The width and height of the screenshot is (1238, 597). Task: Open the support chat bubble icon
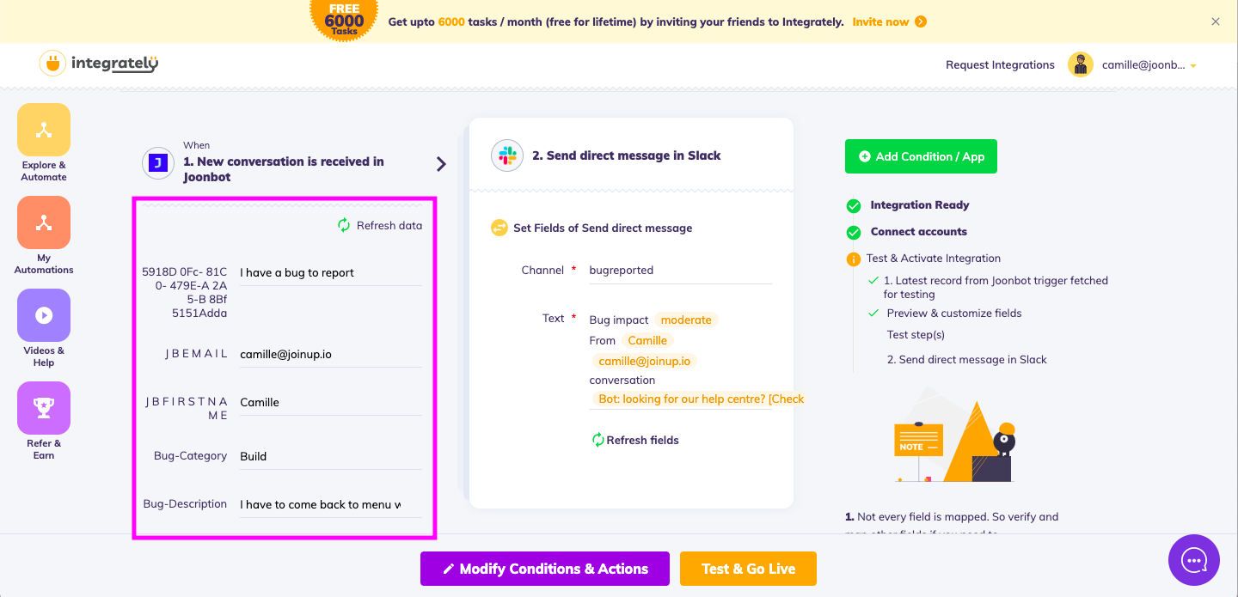[x=1194, y=560]
